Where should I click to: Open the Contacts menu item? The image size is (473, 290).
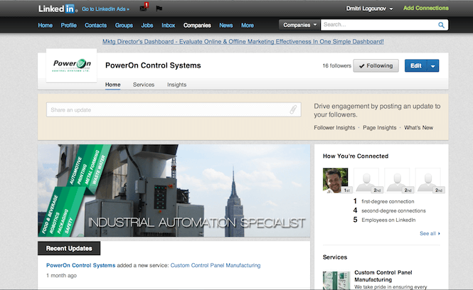95,26
